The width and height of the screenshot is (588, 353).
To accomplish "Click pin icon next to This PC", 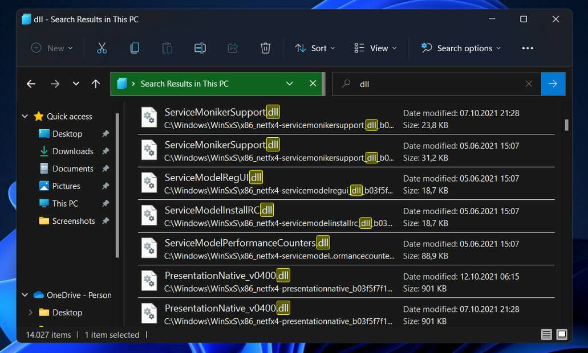I will 106,204.
